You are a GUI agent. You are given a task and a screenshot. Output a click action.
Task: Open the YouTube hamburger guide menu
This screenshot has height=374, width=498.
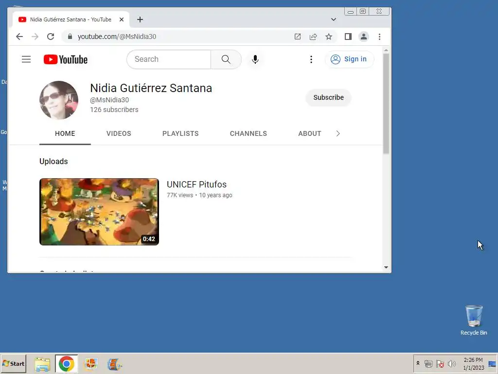coord(26,59)
